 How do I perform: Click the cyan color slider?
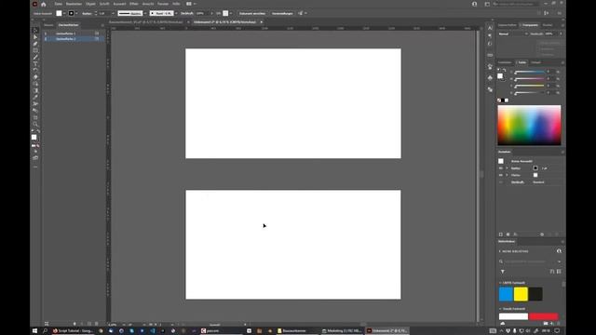[x=529, y=72]
